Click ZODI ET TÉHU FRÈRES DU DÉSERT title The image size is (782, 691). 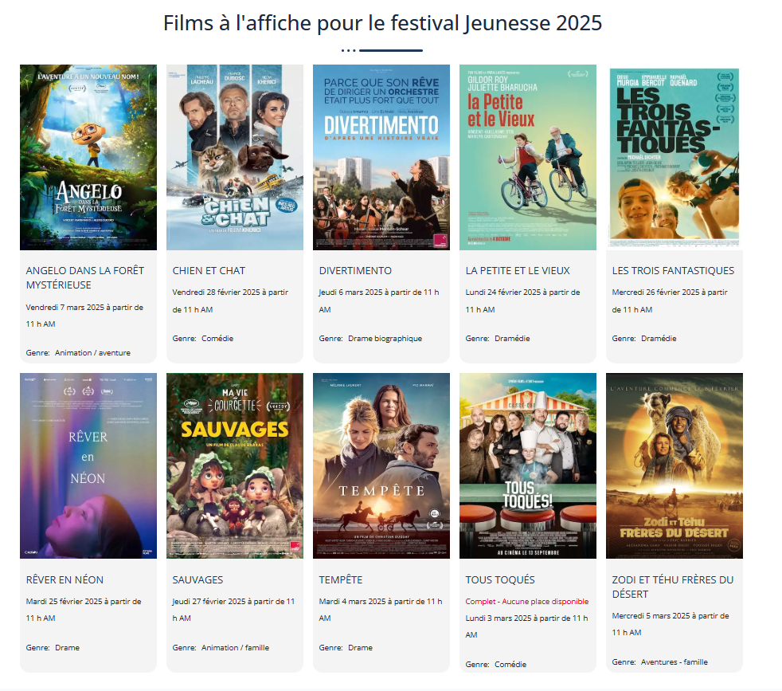[673, 587]
